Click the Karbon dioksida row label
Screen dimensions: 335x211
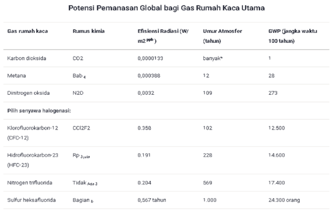tap(27, 58)
